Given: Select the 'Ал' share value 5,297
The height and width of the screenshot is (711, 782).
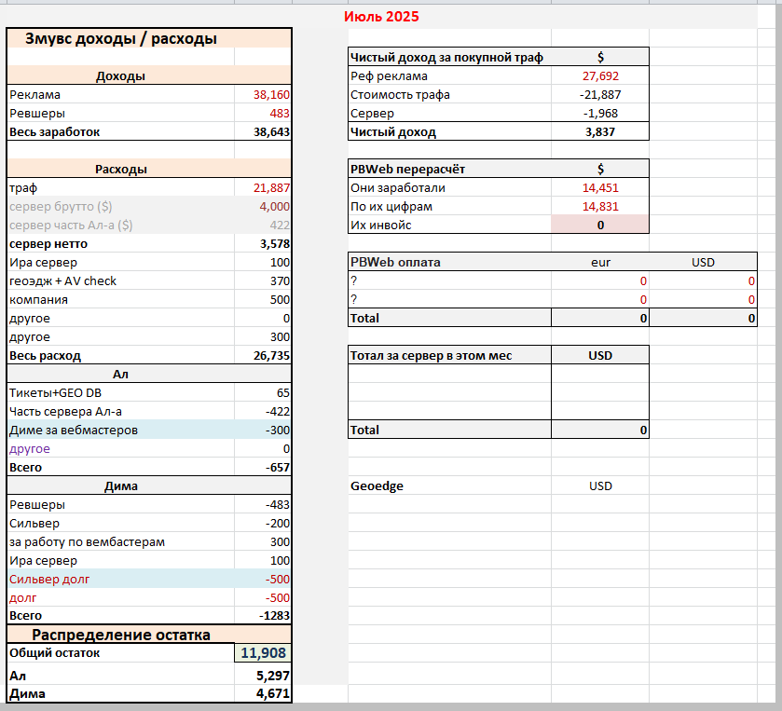Looking at the screenshot, I should tap(273, 676).
